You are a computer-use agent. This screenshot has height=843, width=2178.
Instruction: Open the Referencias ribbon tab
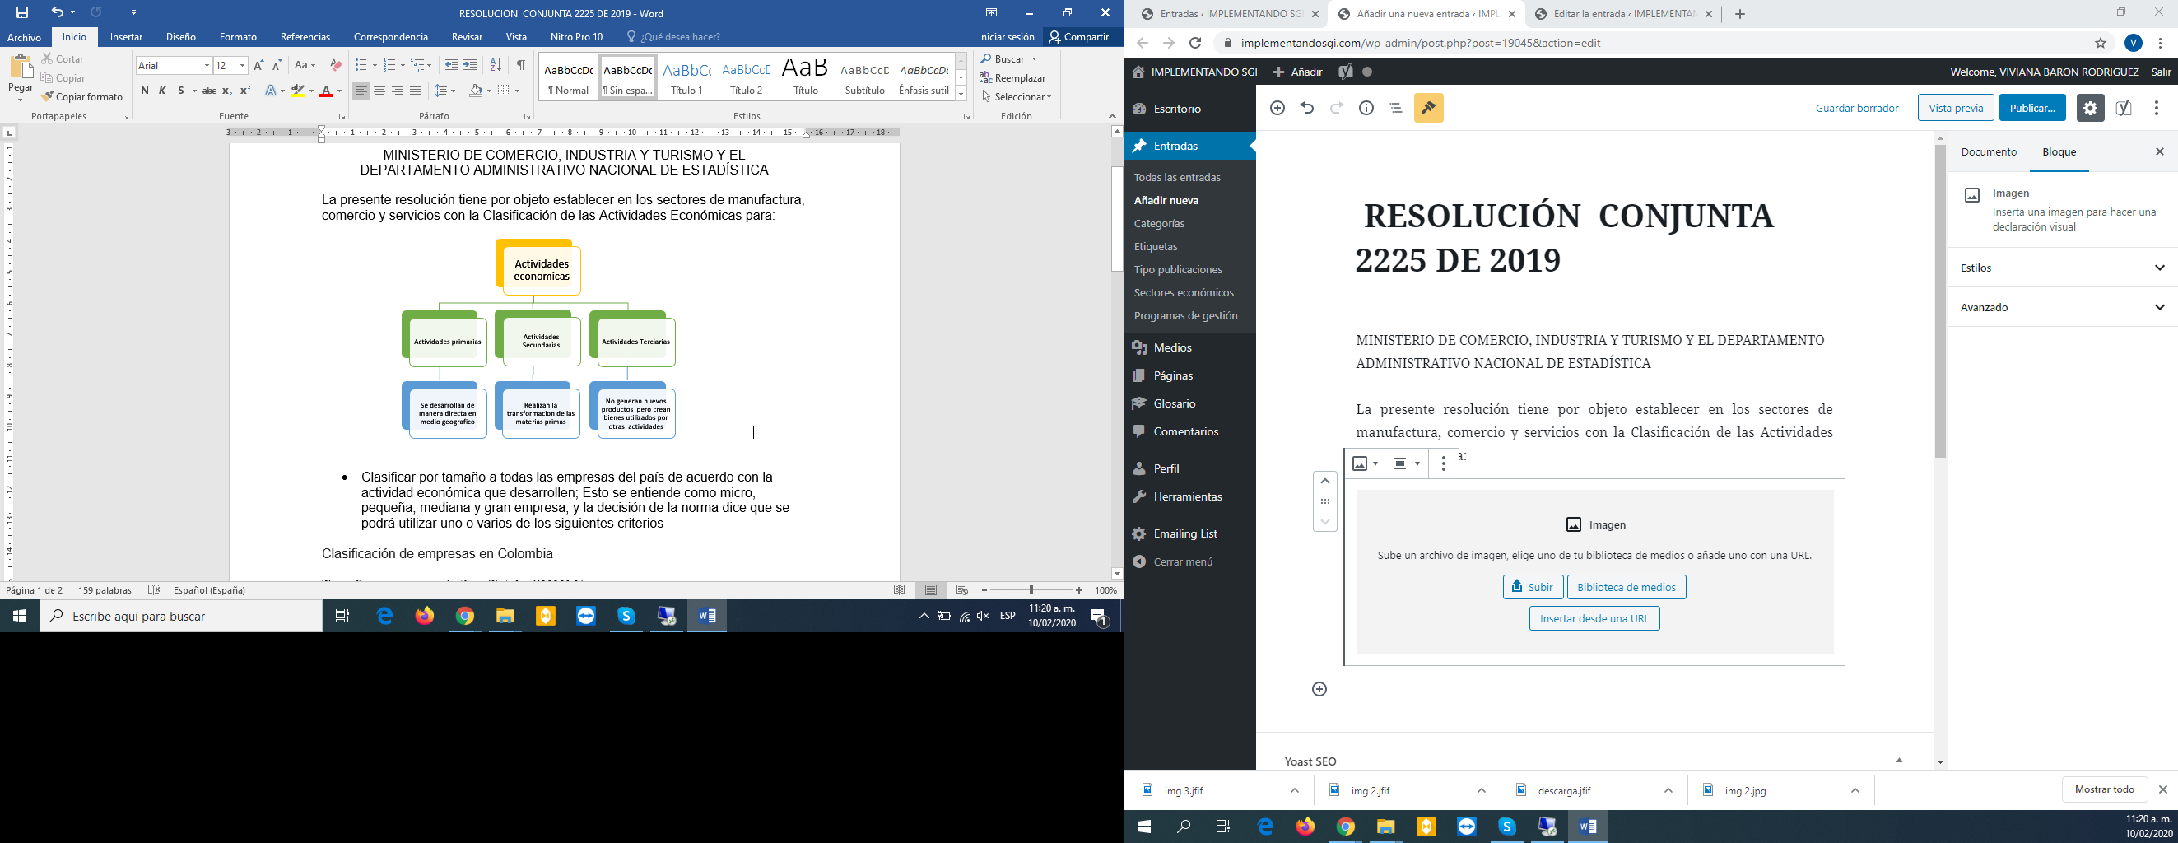[305, 37]
